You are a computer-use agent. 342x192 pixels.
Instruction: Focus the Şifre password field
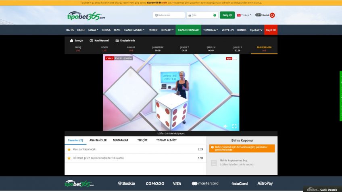[202, 15]
